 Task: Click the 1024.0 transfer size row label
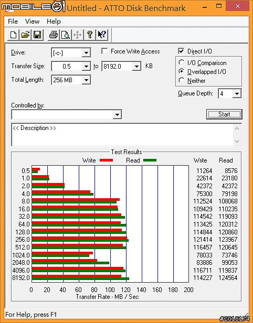click(x=21, y=255)
